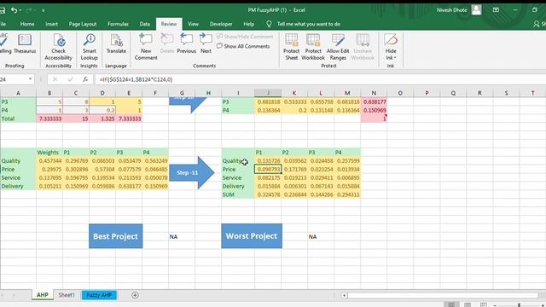
Task: Open Smart Lookup
Action: pyautogui.click(x=89, y=47)
